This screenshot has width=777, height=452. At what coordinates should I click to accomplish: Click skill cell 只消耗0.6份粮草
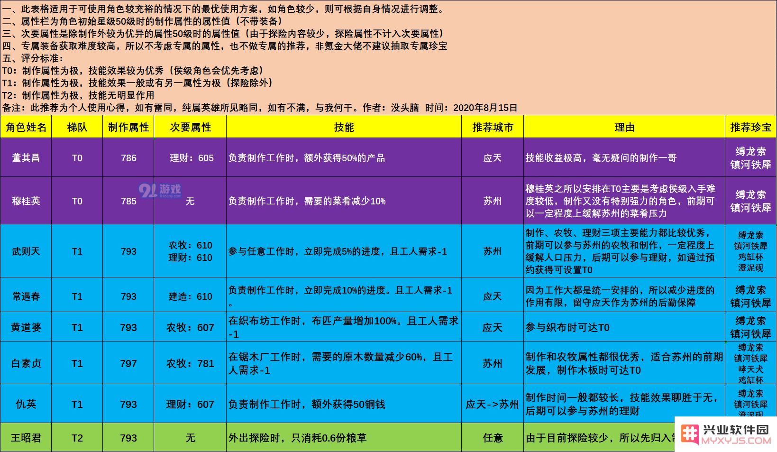coord(344,438)
